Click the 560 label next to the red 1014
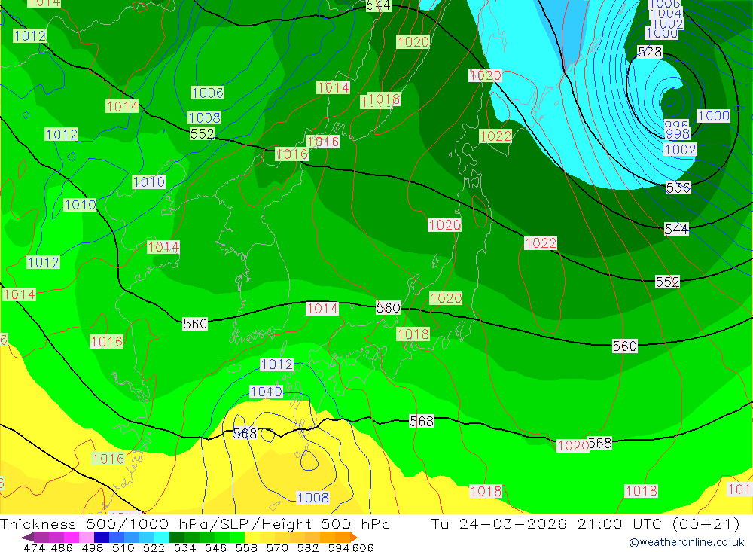 click(x=388, y=307)
